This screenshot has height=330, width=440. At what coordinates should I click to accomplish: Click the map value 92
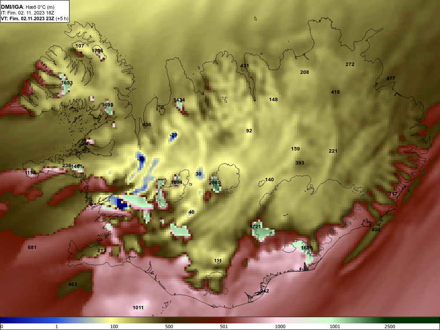click(249, 131)
